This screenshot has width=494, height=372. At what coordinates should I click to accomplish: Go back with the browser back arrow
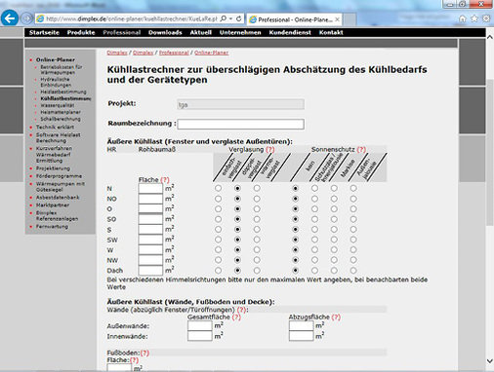pos(10,19)
